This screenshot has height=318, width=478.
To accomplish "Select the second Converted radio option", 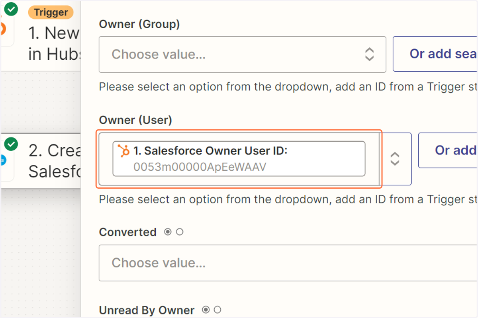I will [x=180, y=232].
